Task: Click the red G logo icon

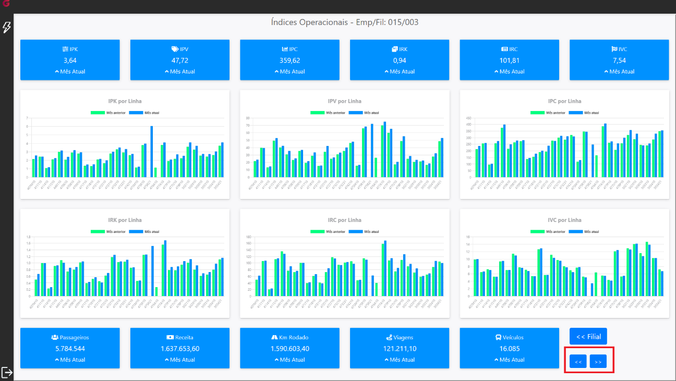Action: 7,4
